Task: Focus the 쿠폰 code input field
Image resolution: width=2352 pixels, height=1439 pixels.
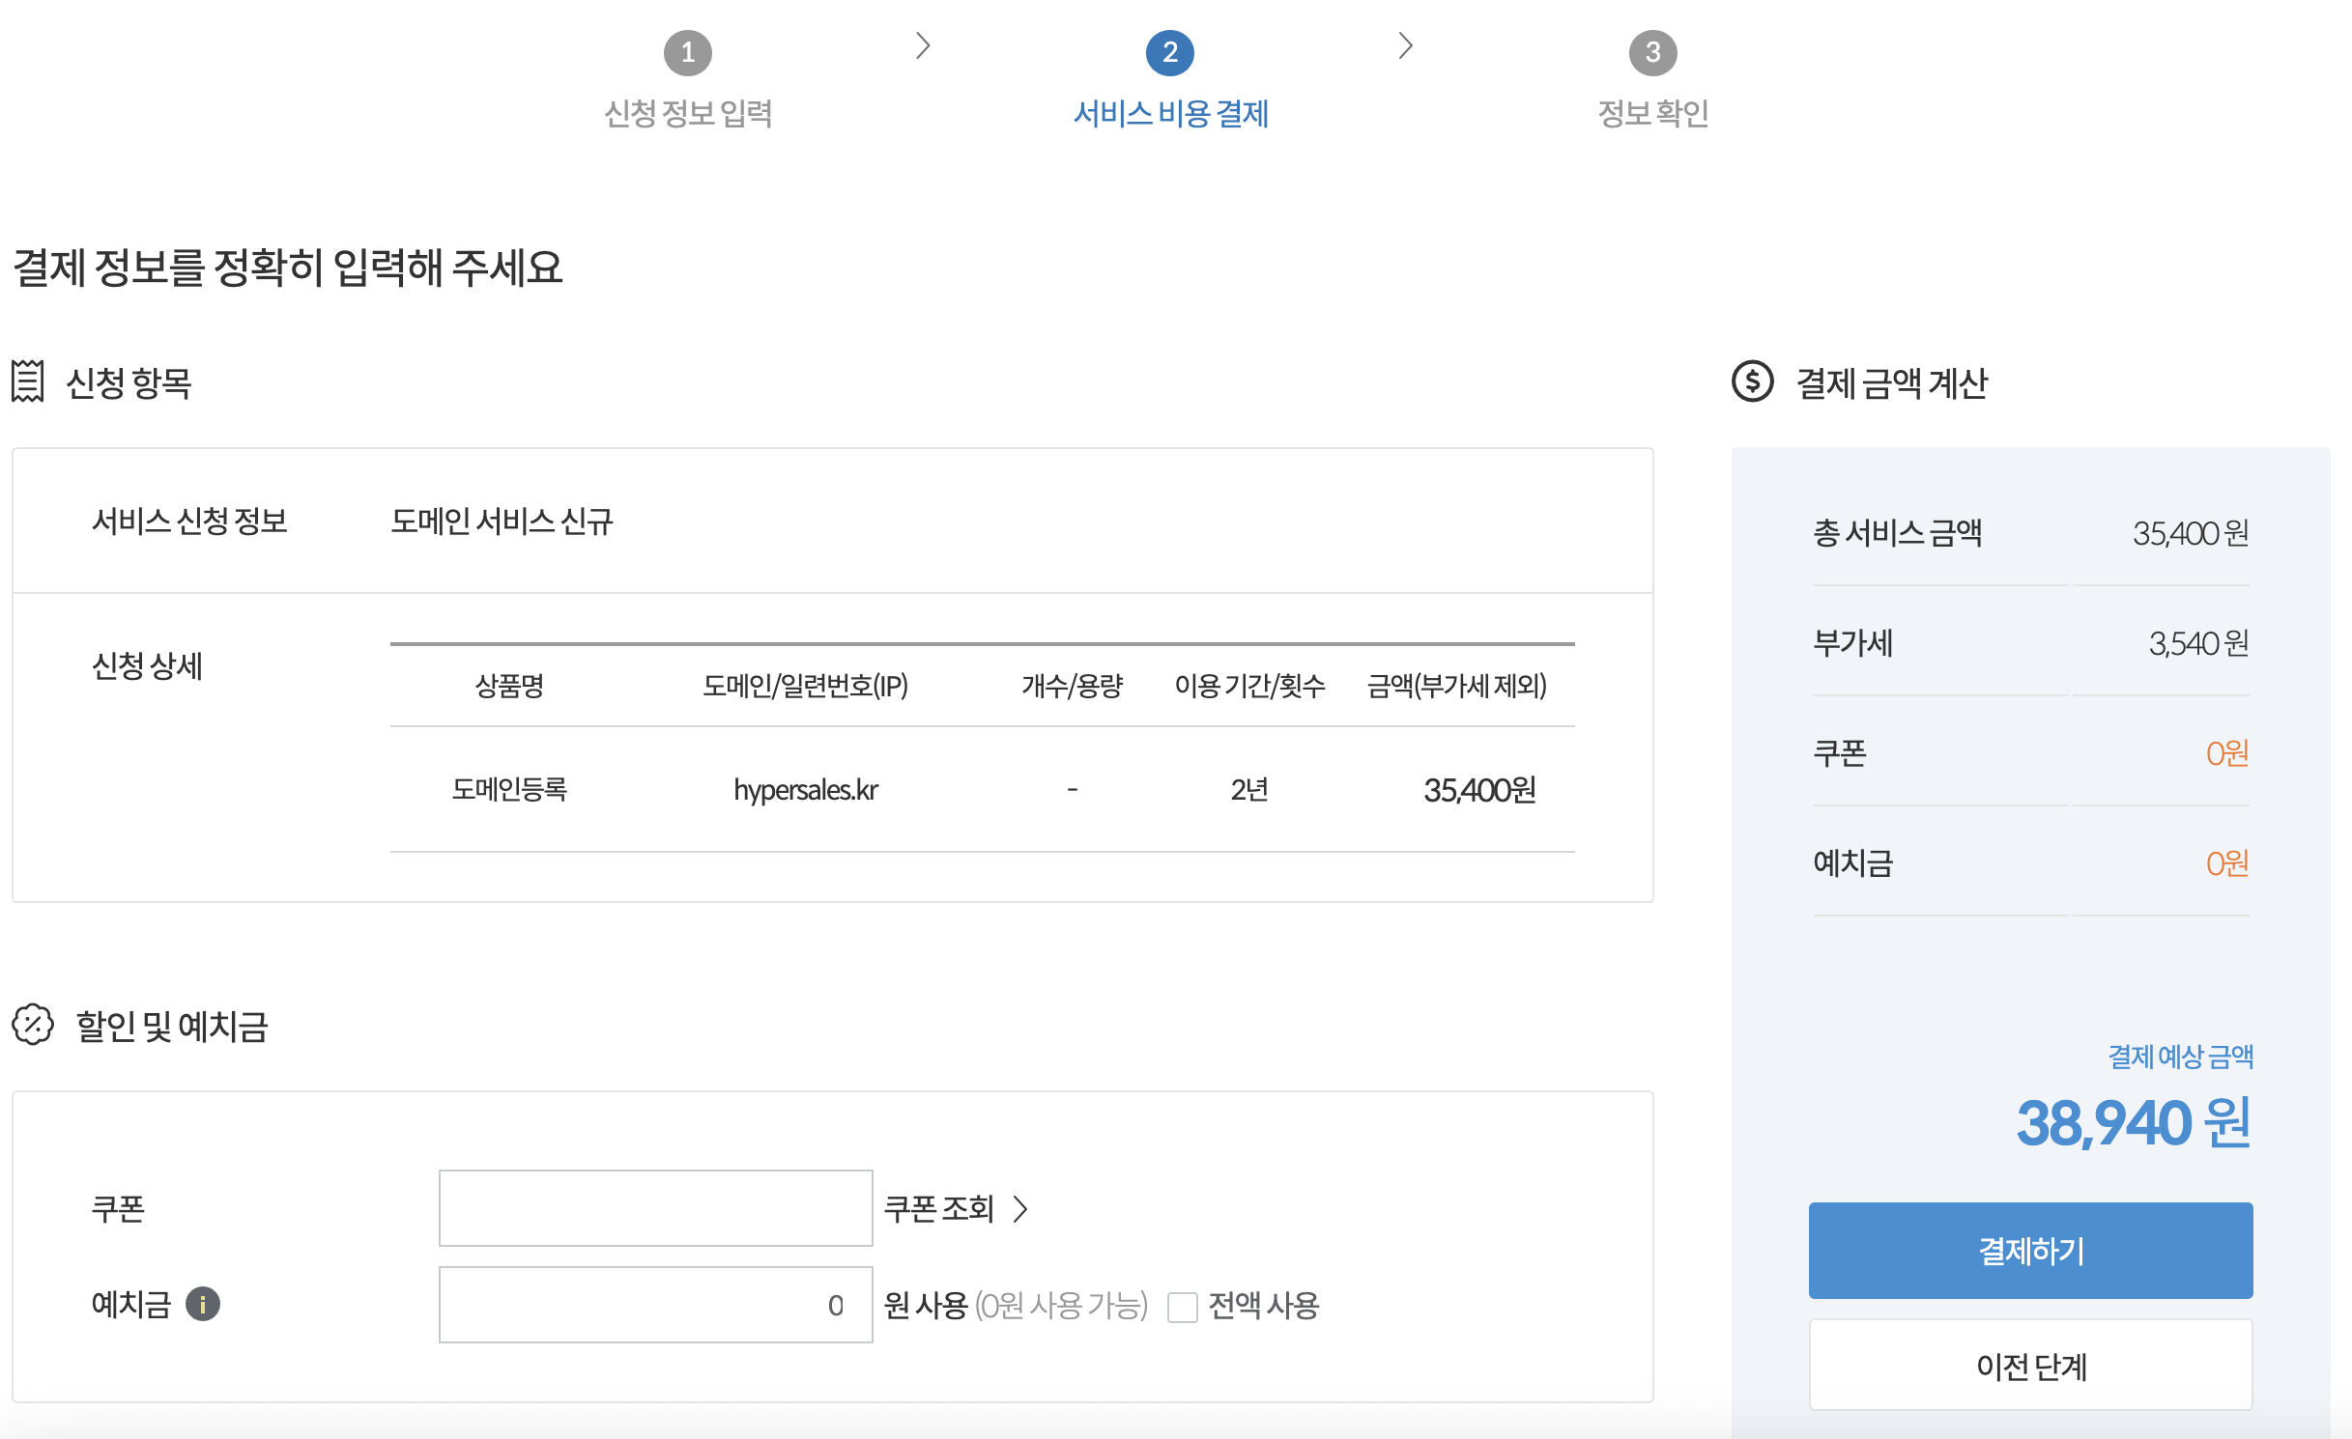Action: coord(655,1208)
